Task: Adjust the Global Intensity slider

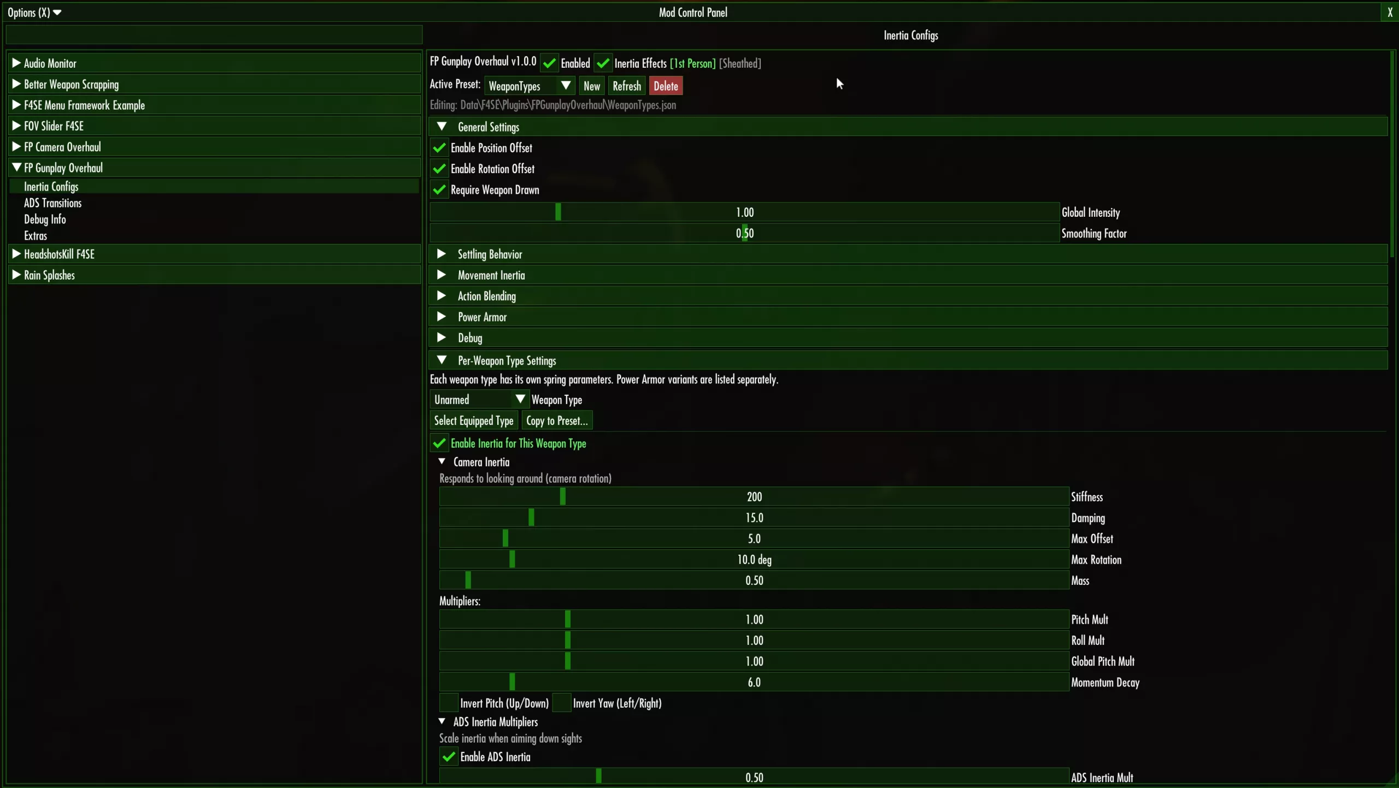Action: point(744,212)
